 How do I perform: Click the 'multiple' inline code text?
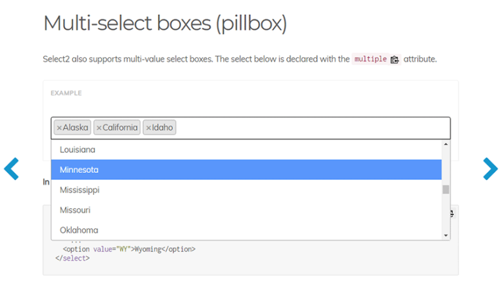pos(371,59)
